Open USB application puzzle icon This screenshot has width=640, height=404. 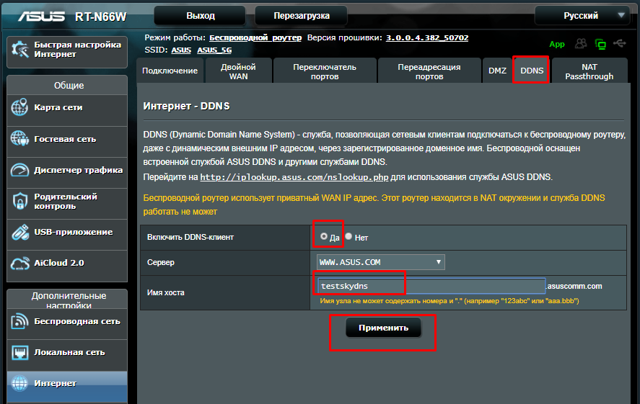(x=19, y=233)
